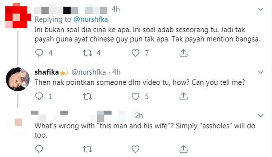Viewport: 272px width, 157px height.
Task: Retweet the "this man and his wife" tweet
Action: [x=87, y=149]
